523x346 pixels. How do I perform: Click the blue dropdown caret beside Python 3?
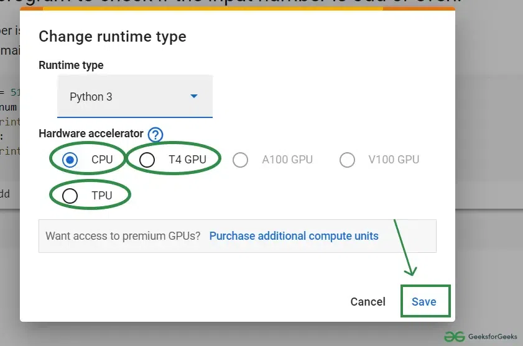[193, 96]
